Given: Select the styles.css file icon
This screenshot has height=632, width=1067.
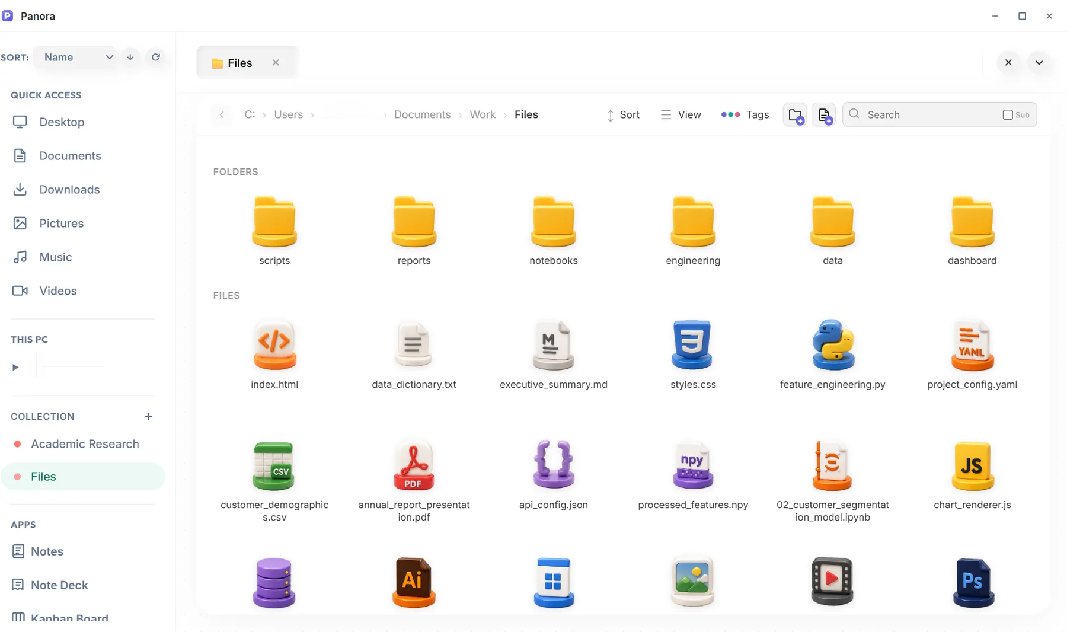Looking at the screenshot, I should point(692,344).
